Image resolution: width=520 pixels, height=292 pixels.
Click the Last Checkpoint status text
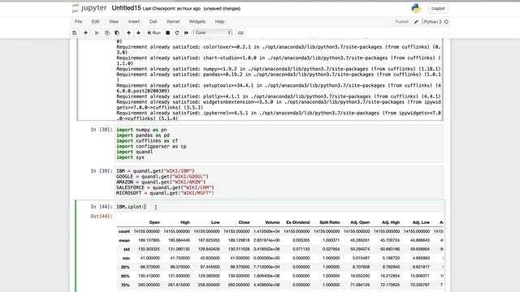click(171, 9)
